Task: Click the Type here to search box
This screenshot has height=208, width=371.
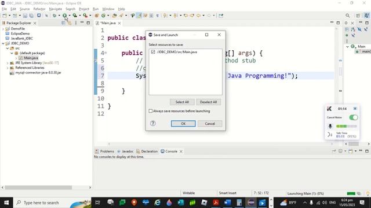Action: pyautogui.click(x=52, y=203)
